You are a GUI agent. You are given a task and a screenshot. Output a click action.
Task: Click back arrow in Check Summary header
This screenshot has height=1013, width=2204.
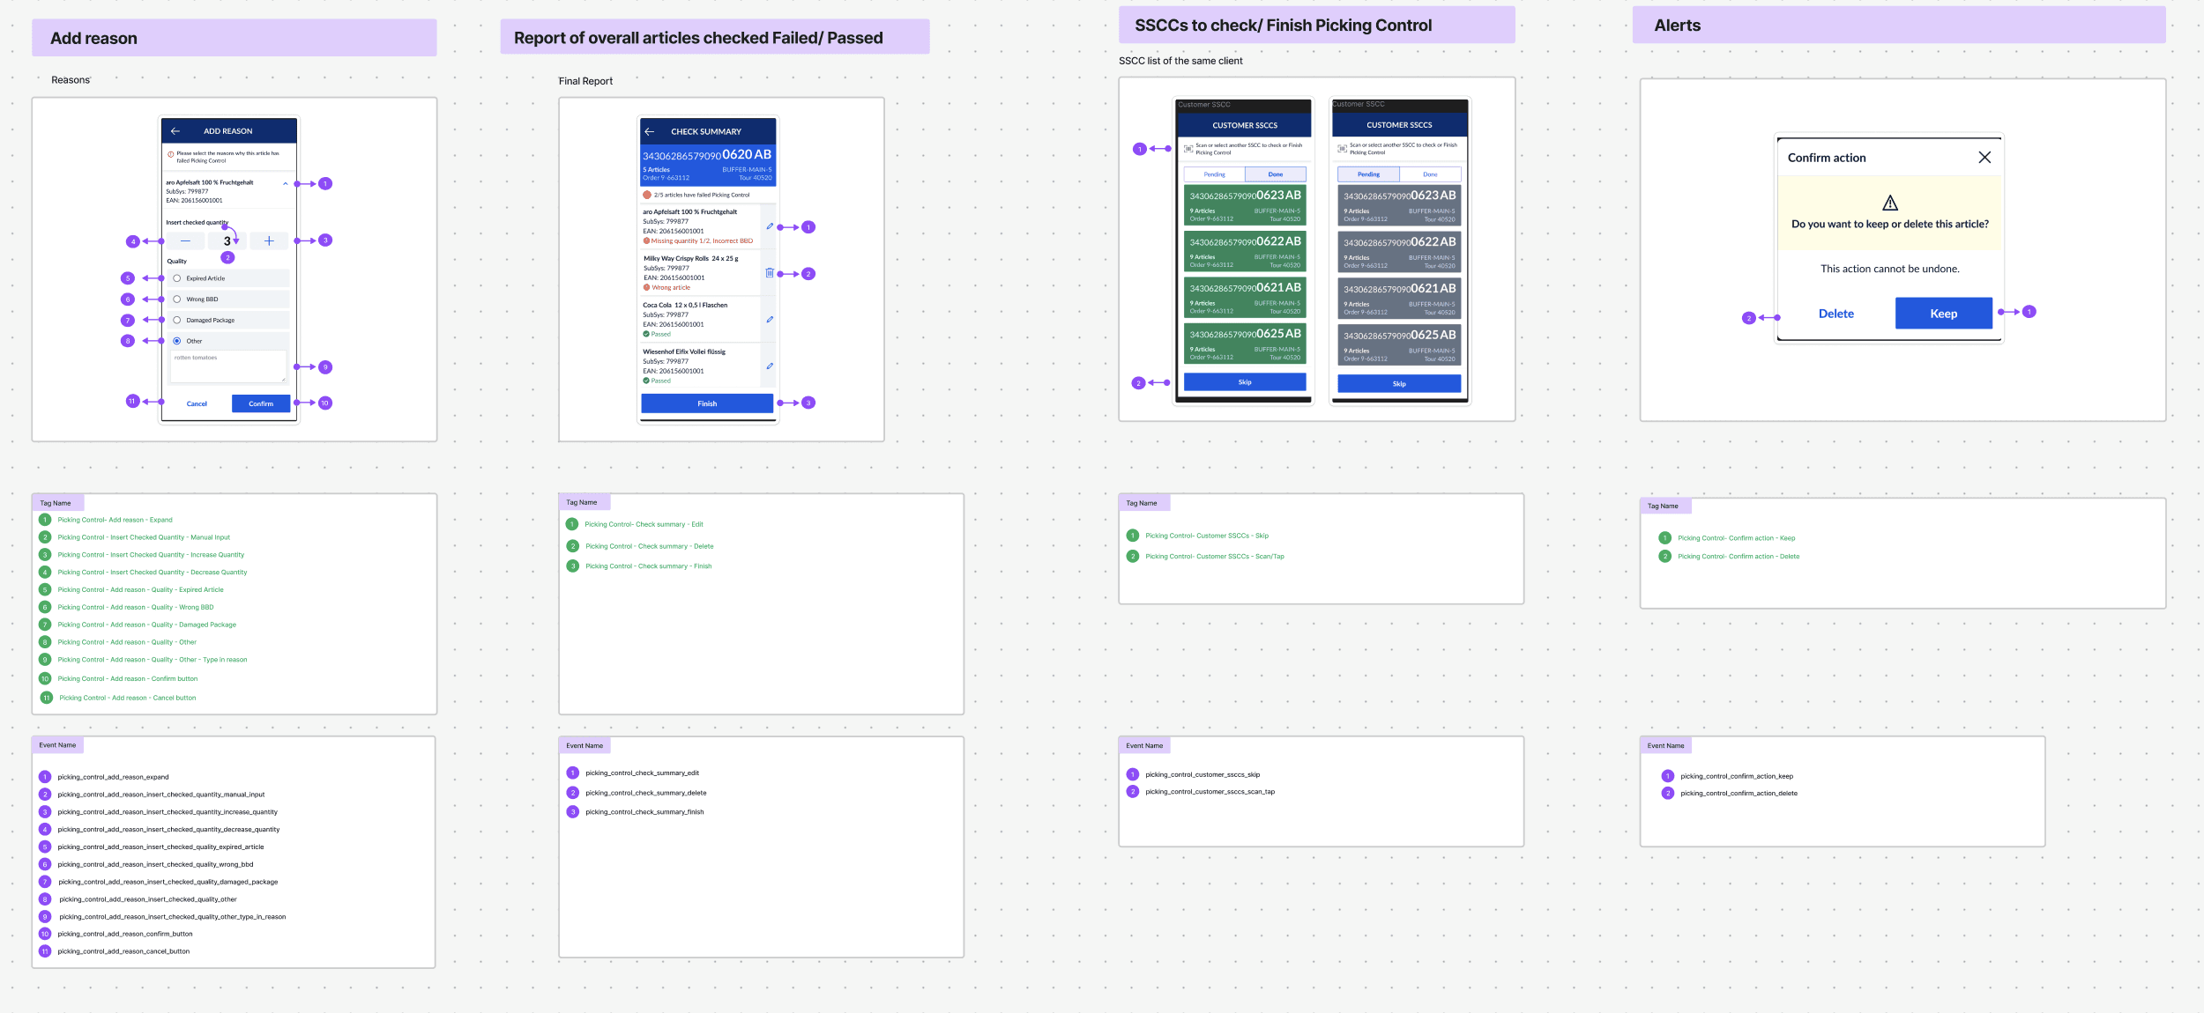650,132
